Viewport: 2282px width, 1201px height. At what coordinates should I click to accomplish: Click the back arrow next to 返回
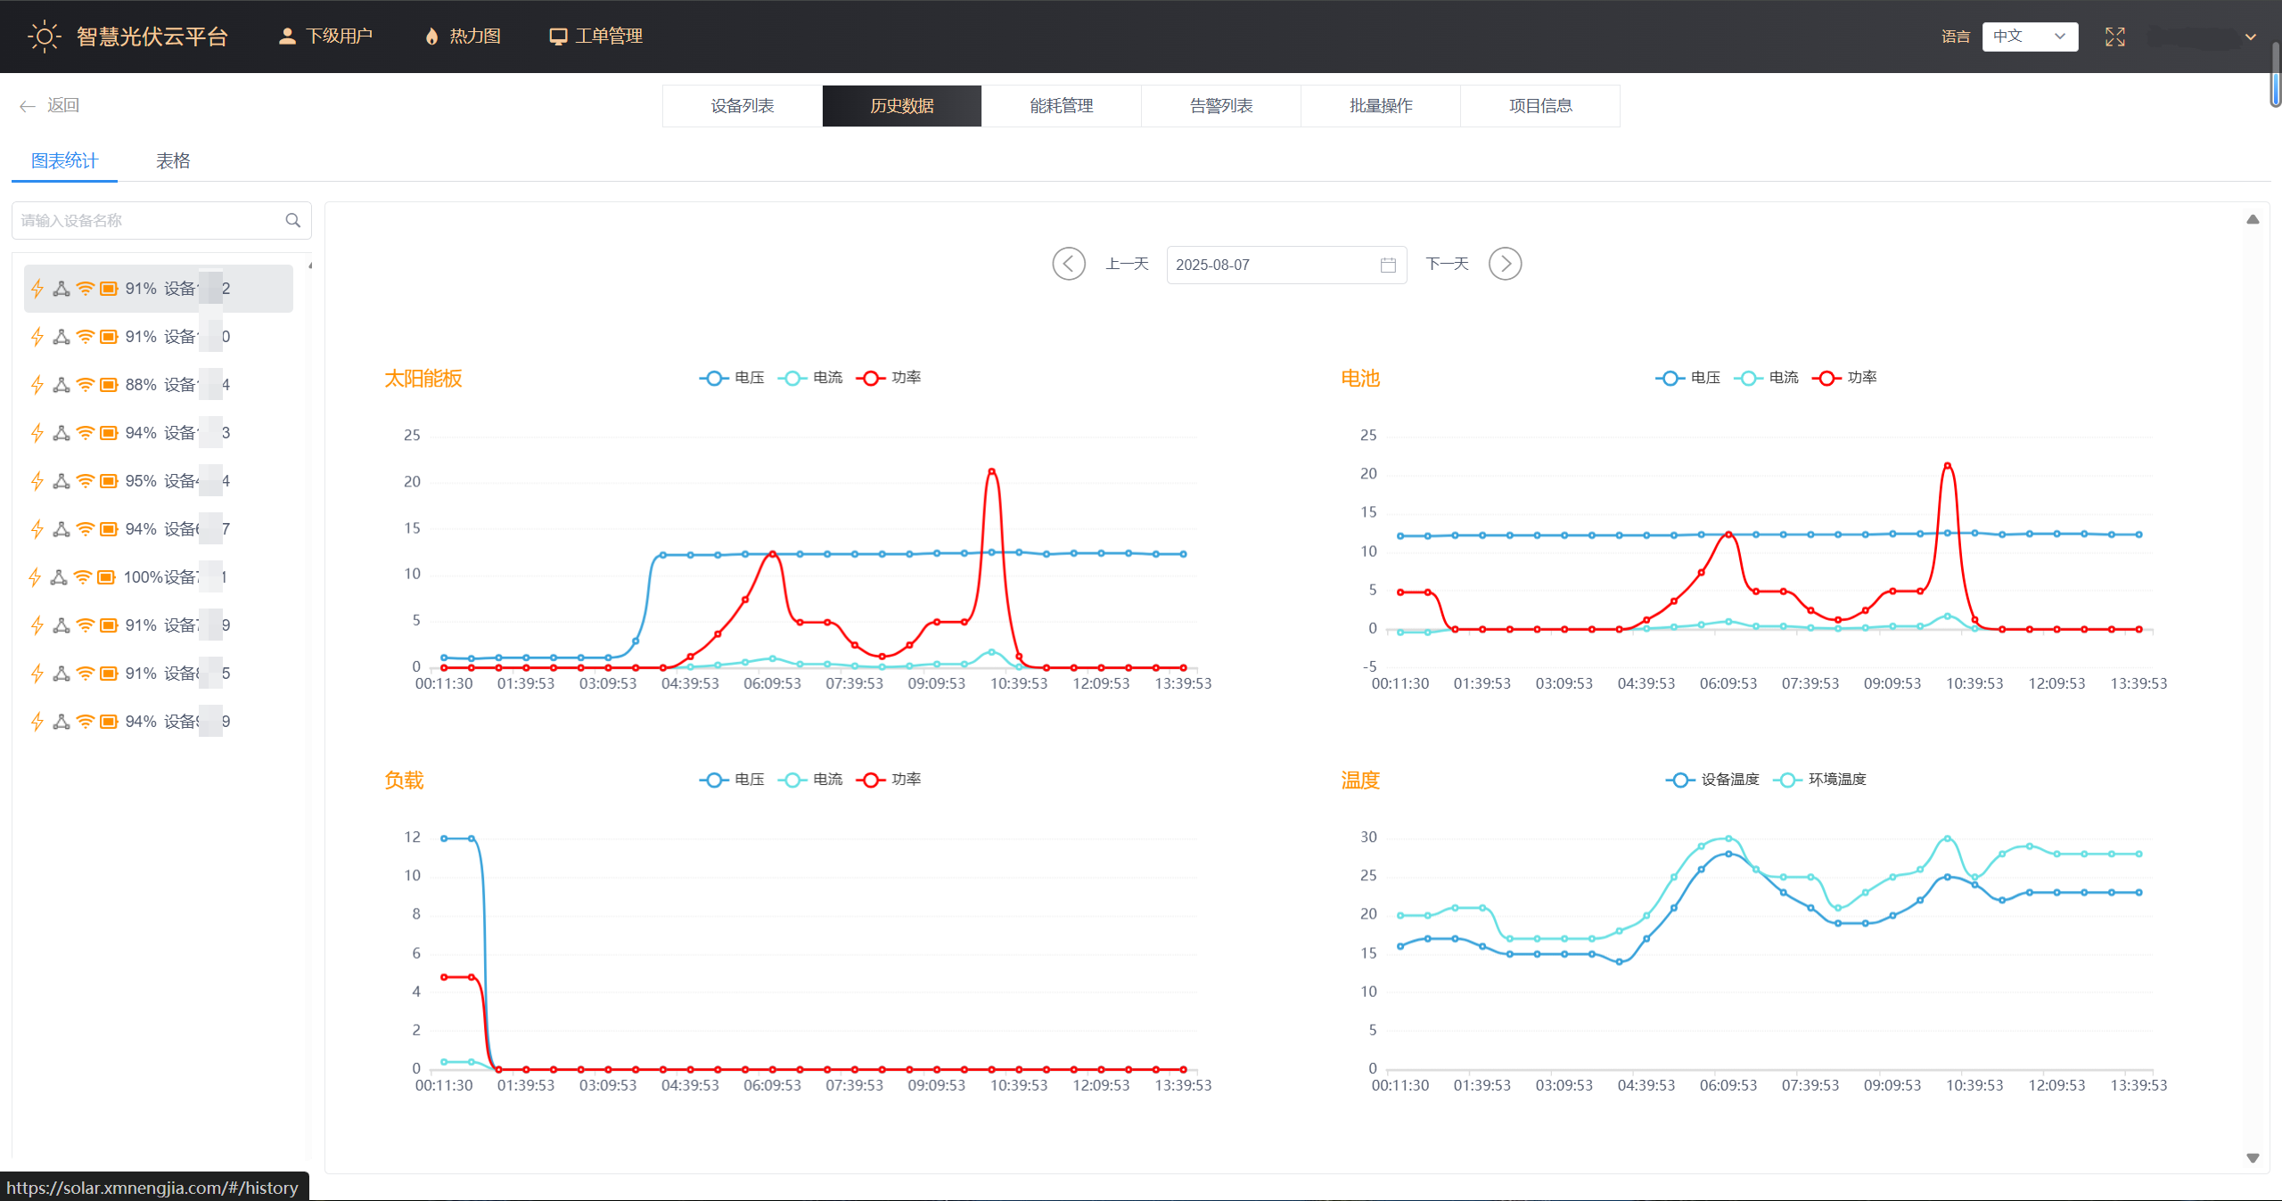tap(27, 106)
